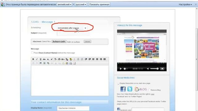Click the 'Показать оригинал' button
This screenshot has height=111, width=198.
click(99, 5)
